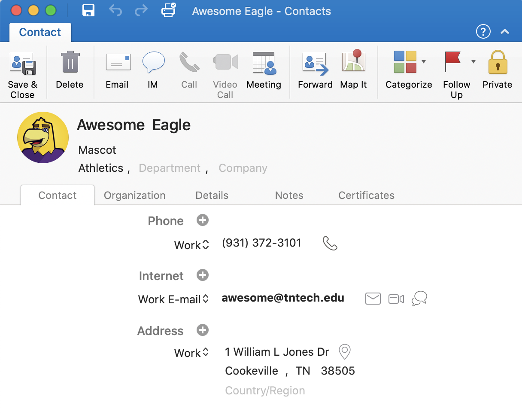Add a new address with plus button
The width and height of the screenshot is (522, 415).
(x=203, y=330)
